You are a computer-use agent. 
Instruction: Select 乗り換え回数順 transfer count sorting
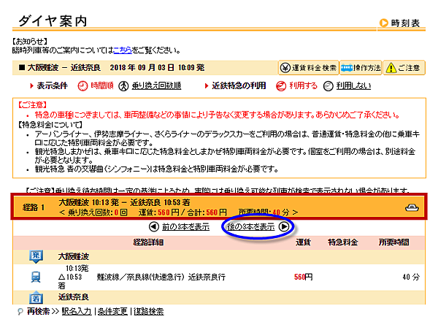click(156, 85)
